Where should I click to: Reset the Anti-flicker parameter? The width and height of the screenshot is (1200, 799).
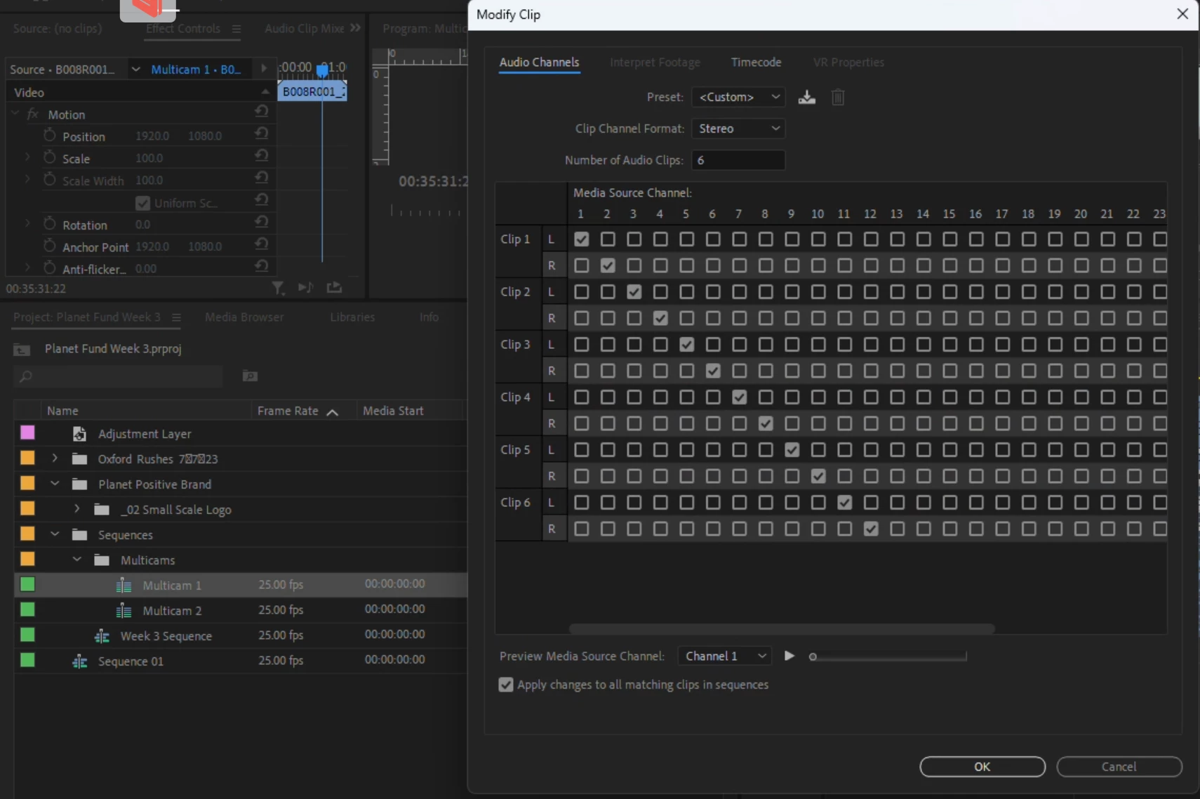click(x=262, y=266)
